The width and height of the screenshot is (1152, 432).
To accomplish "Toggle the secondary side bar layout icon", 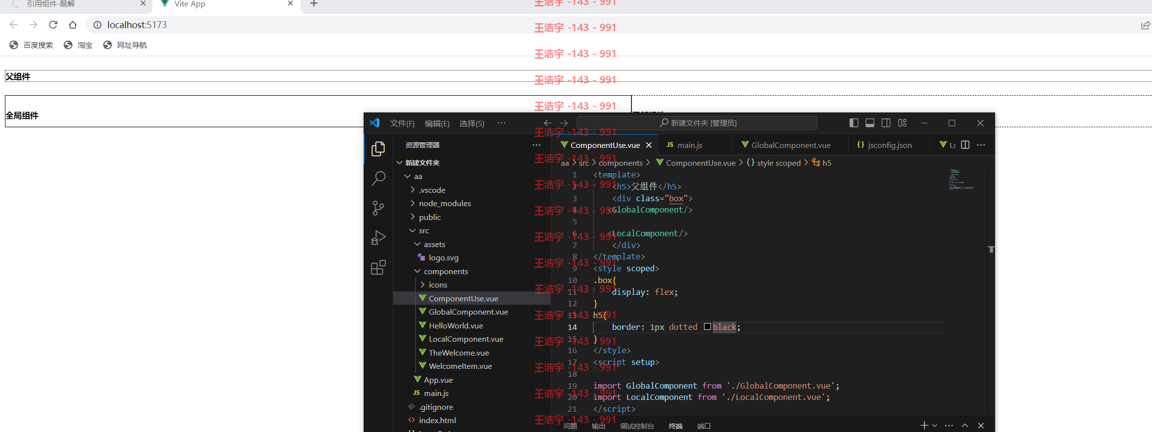I will (886, 123).
